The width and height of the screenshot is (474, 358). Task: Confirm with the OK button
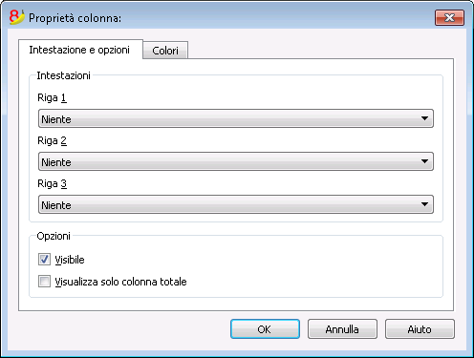point(265,329)
